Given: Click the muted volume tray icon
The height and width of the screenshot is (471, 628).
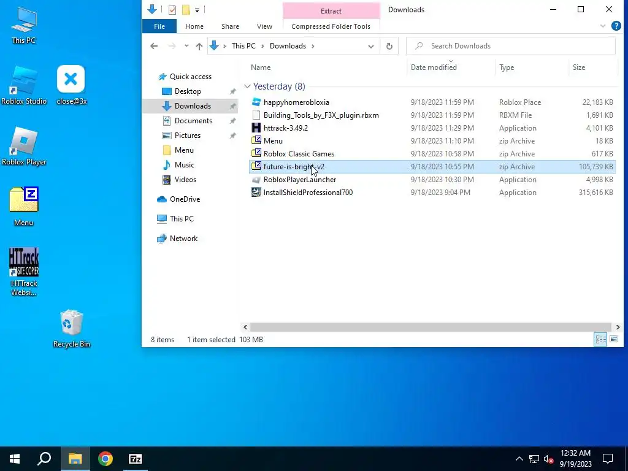Looking at the screenshot, I should click(x=549, y=459).
